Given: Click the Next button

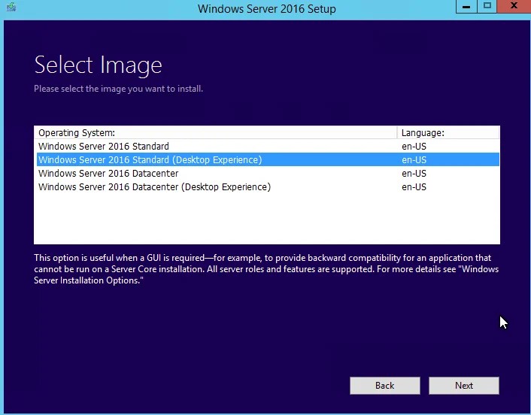Looking at the screenshot, I should [x=463, y=386].
